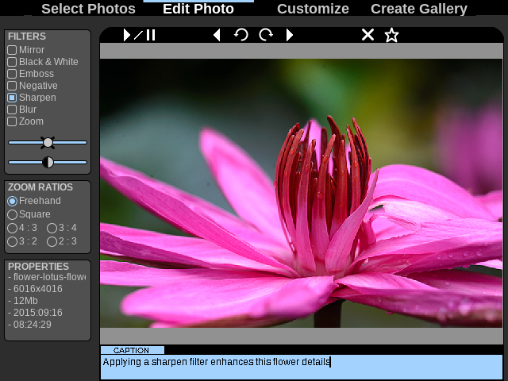This screenshot has width=508, height=381.
Task: Go to the next photo arrow
Action: 290,35
